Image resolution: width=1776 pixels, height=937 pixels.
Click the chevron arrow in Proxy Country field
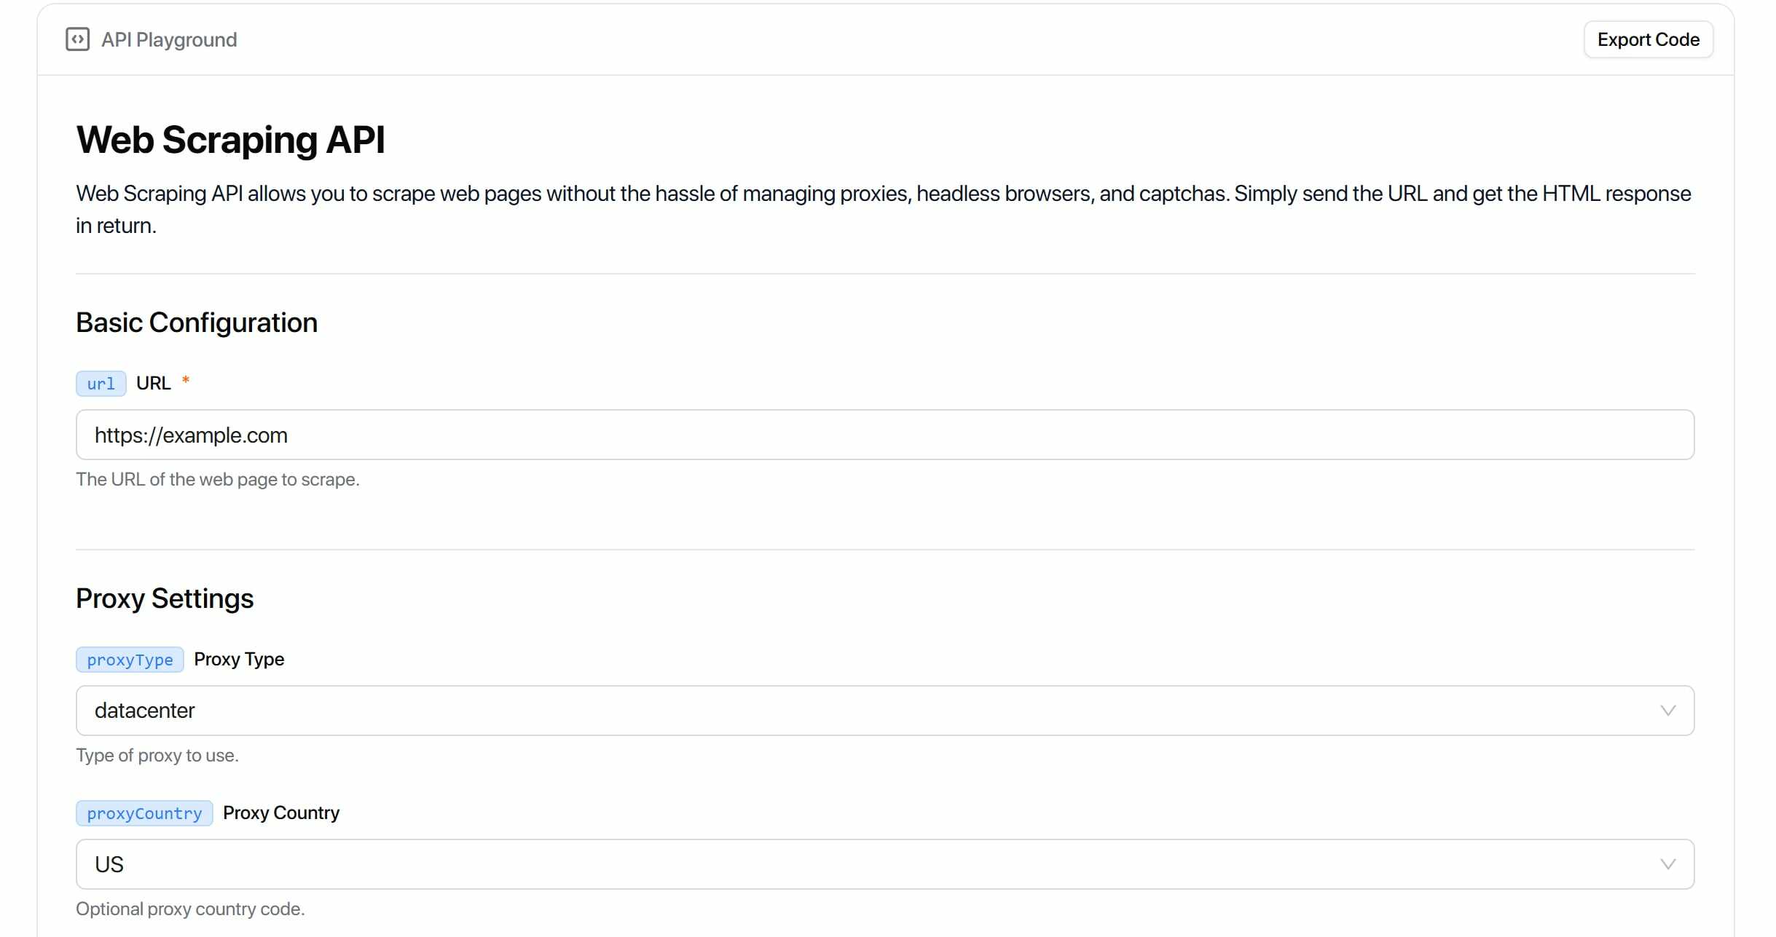click(1667, 864)
